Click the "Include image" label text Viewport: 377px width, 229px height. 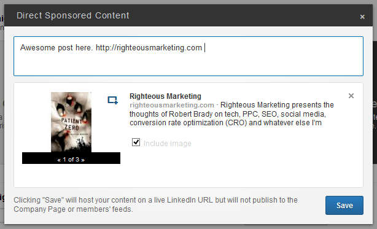(x=168, y=144)
